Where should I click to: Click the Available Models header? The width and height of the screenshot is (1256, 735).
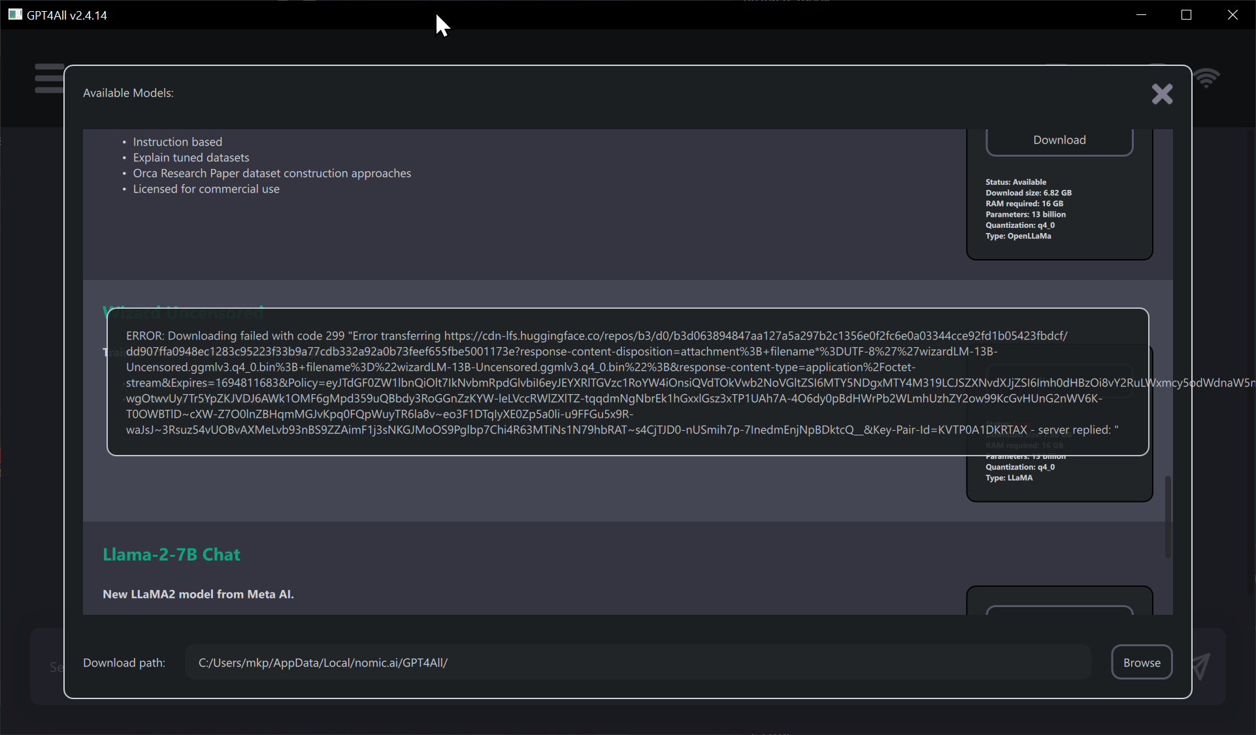pos(127,93)
